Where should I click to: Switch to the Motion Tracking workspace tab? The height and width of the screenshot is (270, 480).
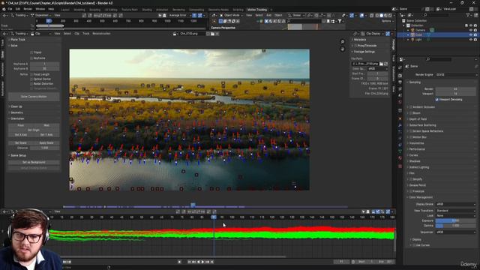point(256,10)
